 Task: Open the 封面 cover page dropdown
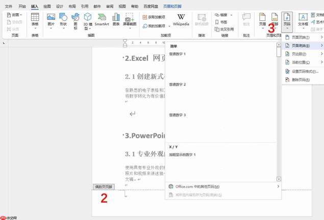coord(14,15)
